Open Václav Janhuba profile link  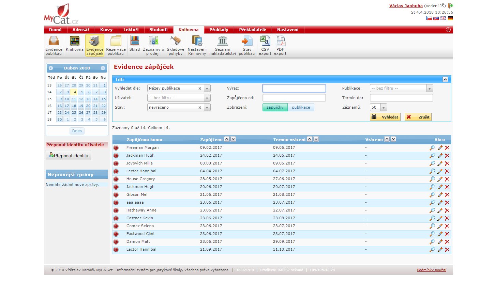point(406,6)
